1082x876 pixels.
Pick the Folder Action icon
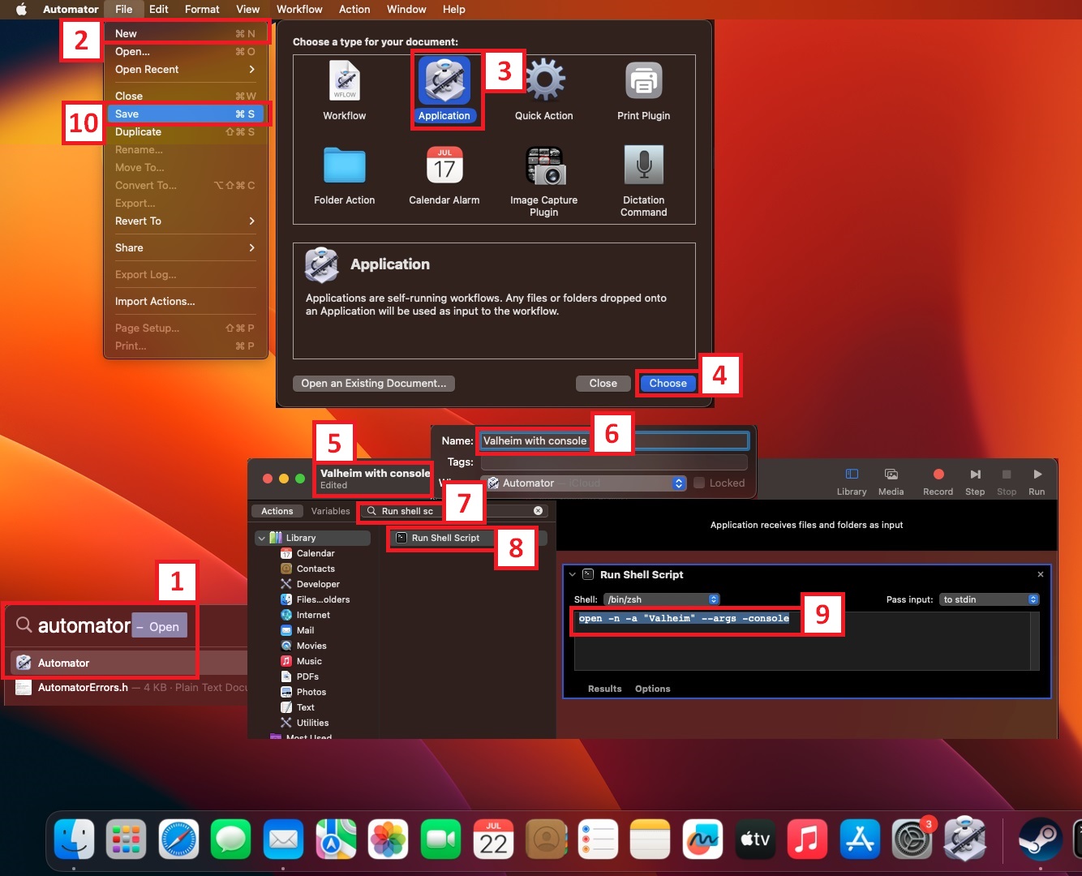[345, 165]
